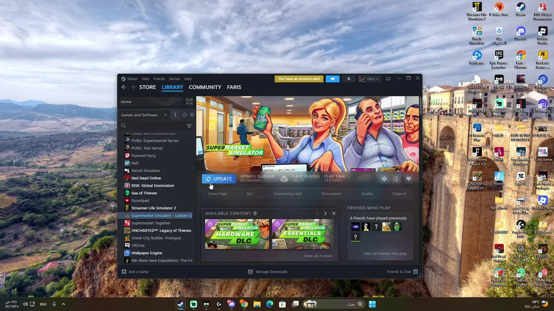Viewport: 554px width, 311px height.
Task: Open the COMMUNITY tab
Action: pyautogui.click(x=205, y=87)
